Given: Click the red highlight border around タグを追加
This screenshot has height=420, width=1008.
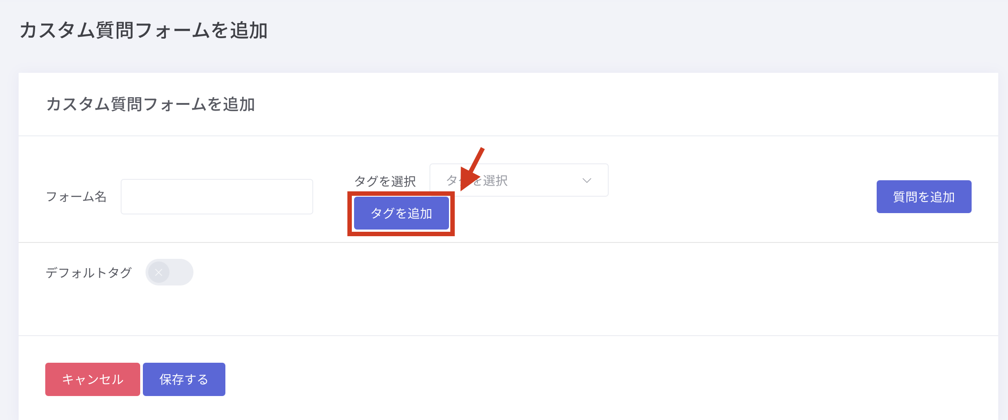Looking at the screenshot, I should (350, 214).
